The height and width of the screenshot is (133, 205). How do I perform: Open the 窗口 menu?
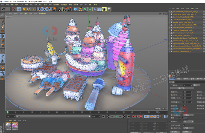point(90,5)
